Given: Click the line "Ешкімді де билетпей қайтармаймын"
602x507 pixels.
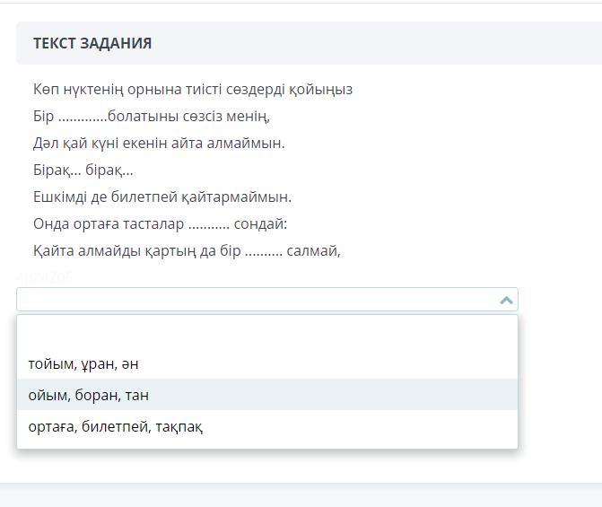Looking at the screenshot, I should (162, 197).
